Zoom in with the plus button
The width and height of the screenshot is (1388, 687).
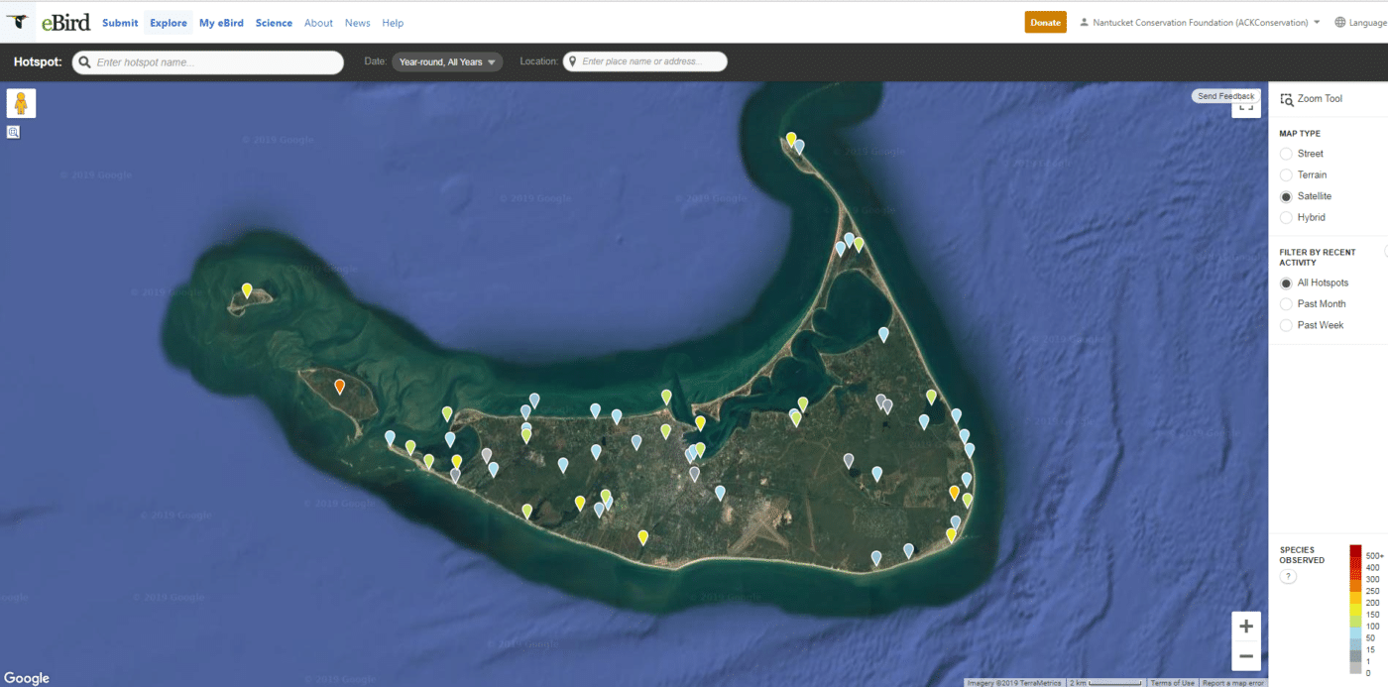coord(1246,627)
